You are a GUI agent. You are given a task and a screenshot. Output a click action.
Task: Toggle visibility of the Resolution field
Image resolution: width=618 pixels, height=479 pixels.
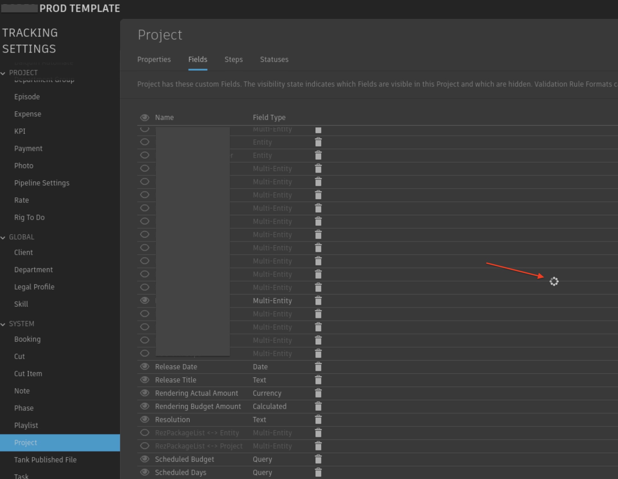[x=145, y=419]
